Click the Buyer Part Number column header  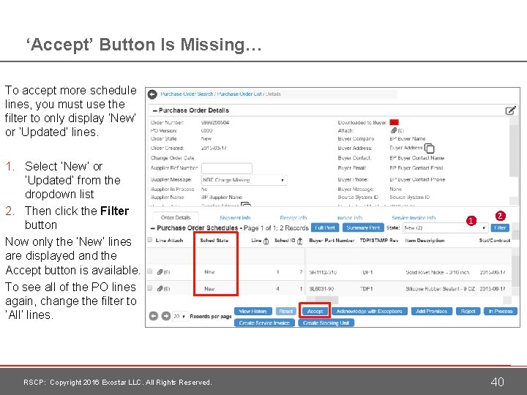point(332,241)
